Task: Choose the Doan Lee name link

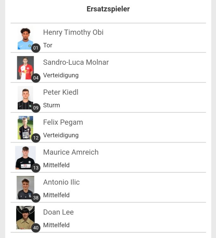Action: [x=58, y=212]
